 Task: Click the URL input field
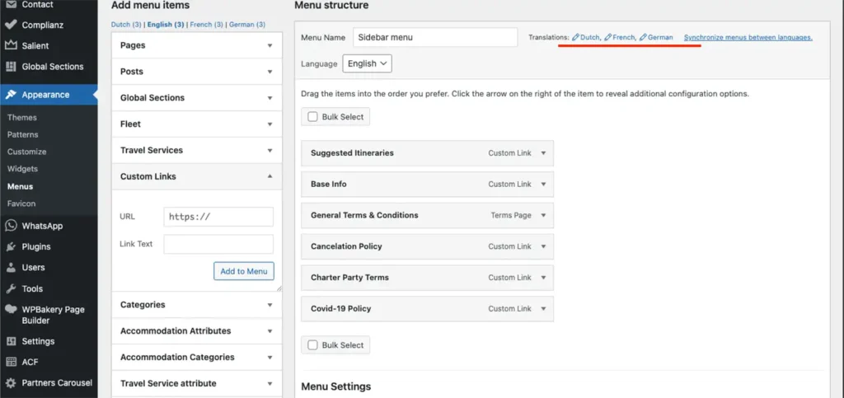218,217
